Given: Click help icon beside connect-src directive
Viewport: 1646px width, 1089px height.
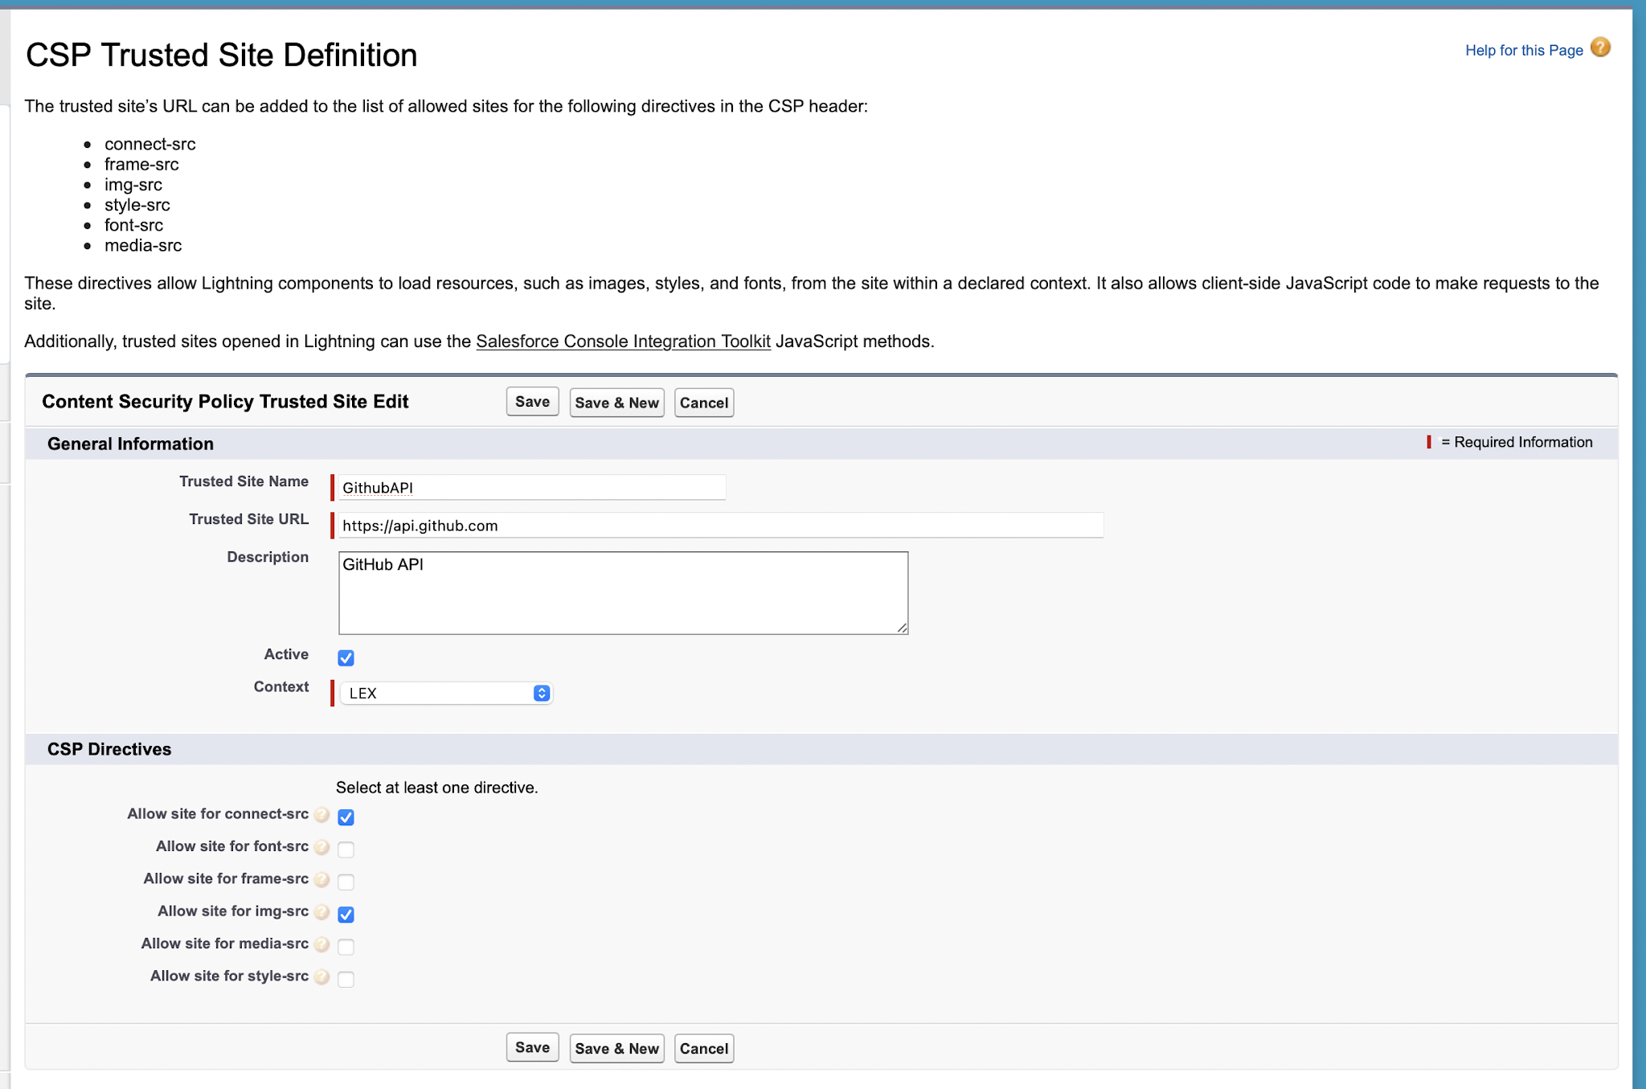Looking at the screenshot, I should (x=322, y=815).
